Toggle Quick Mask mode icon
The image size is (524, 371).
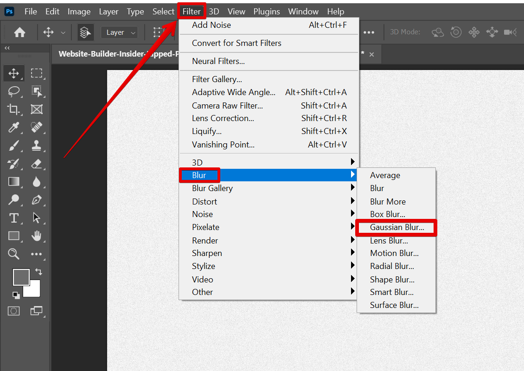coord(14,311)
